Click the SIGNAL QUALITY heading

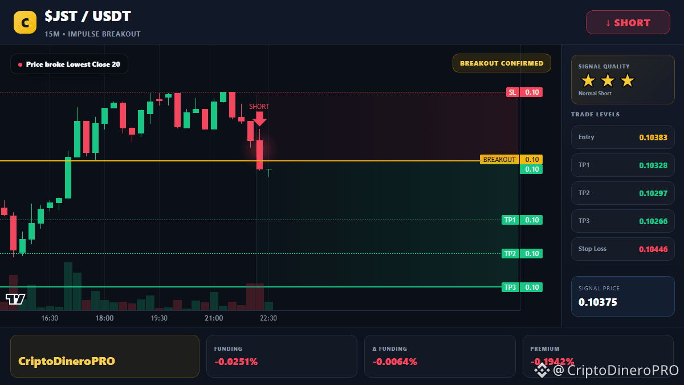[x=604, y=67]
